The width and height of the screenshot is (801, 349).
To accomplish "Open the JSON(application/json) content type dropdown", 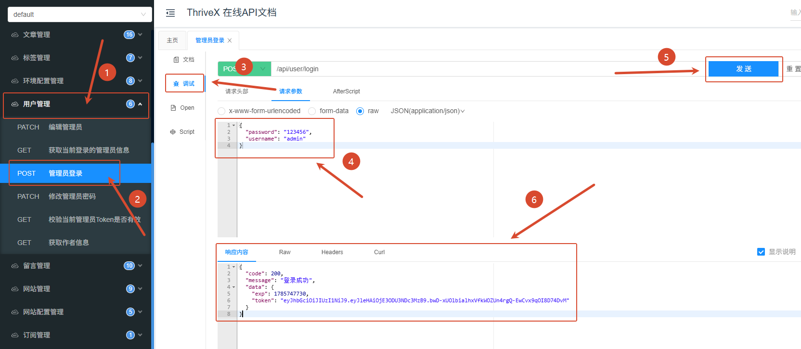I will click(x=427, y=111).
